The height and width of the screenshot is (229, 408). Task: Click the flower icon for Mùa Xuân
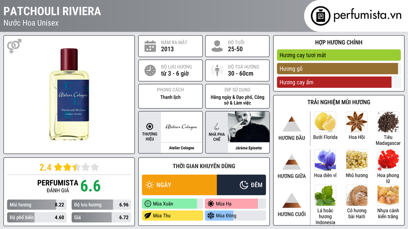(148, 204)
